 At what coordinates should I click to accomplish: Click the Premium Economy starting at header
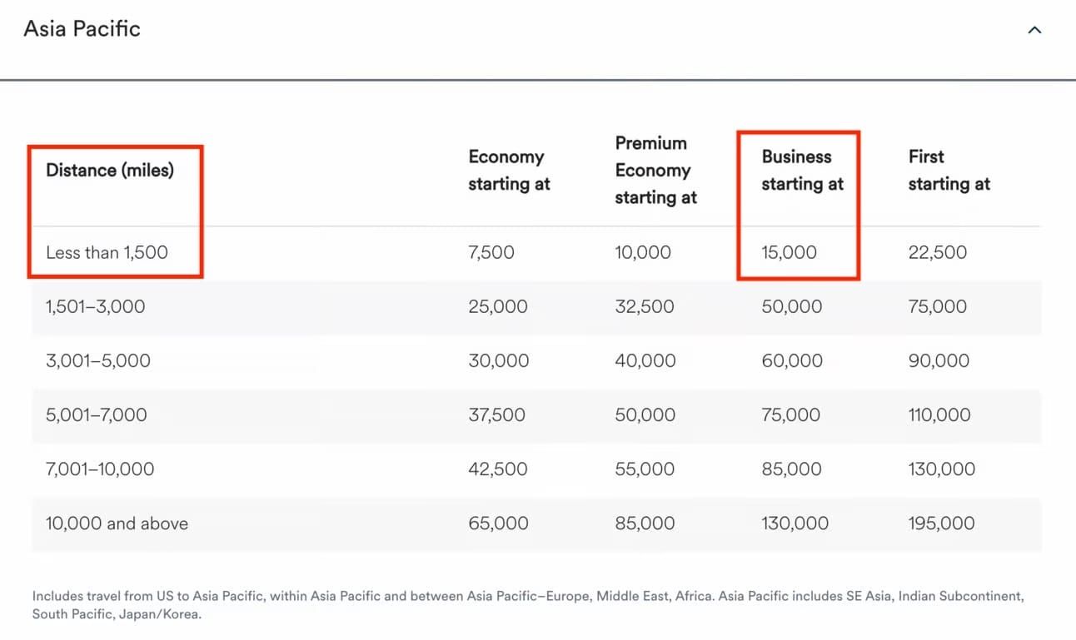point(655,171)
